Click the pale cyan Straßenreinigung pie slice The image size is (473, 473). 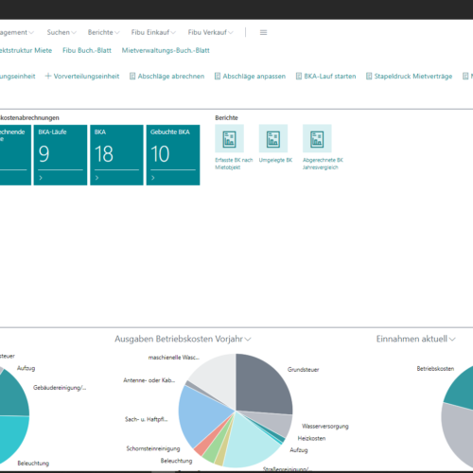(251, 442)
